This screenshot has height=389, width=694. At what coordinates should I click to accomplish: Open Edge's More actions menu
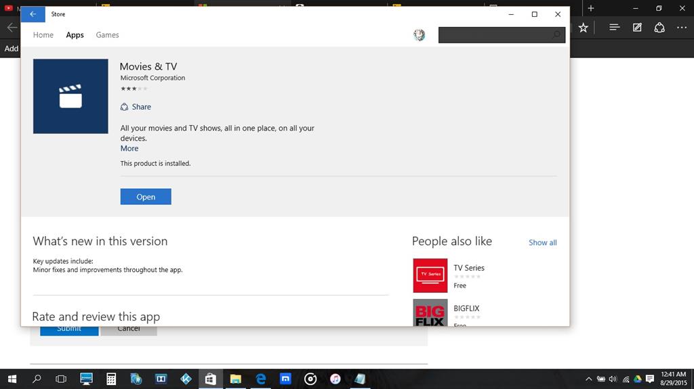(x=682, y=28)
